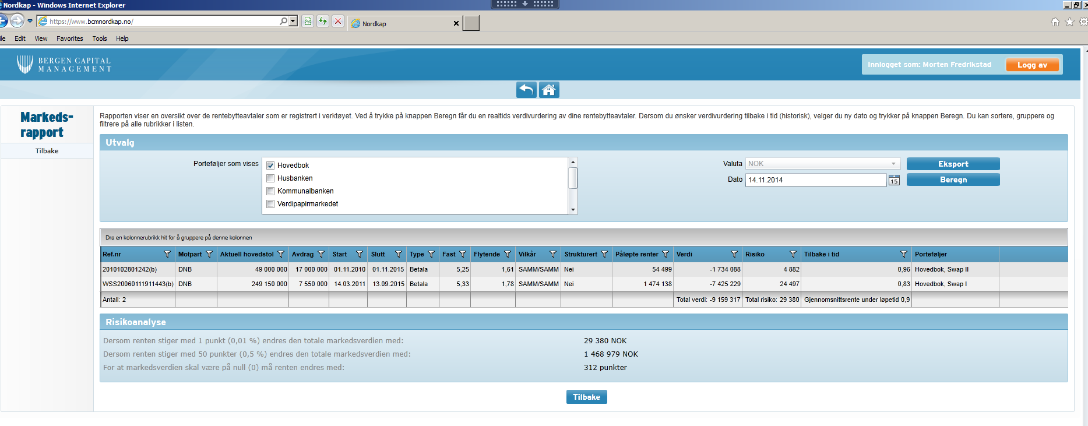Screen dimensions: 1088x426
Task: Filter the Aktuell hovedstol column
Action: (x=281, y=254)
